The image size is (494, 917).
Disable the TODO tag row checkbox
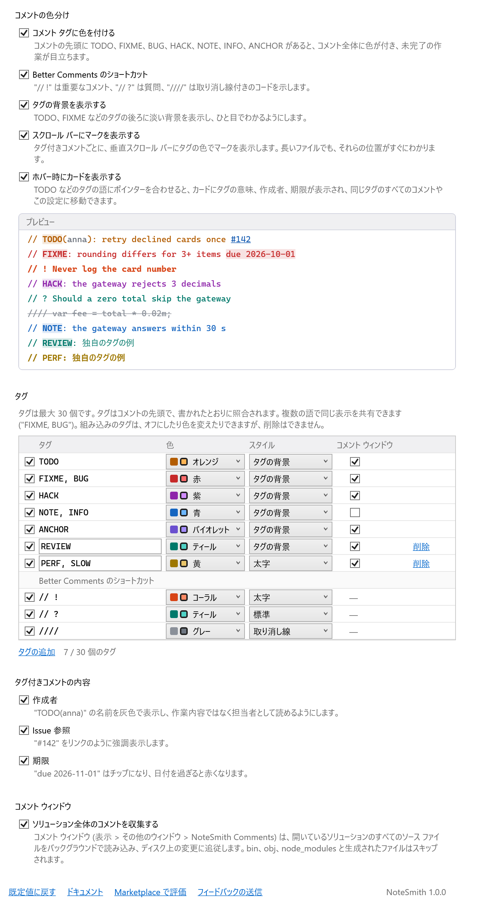coord(30,462)
